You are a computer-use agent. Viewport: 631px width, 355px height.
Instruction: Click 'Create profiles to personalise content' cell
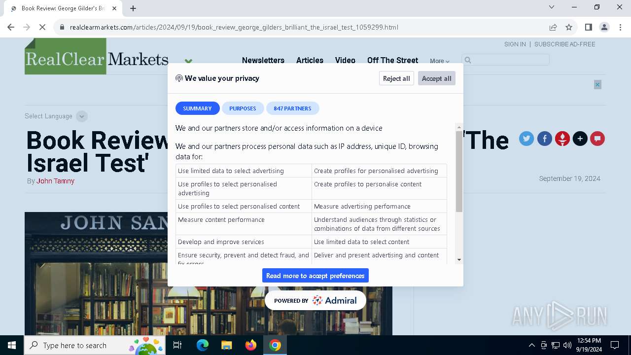379,188
